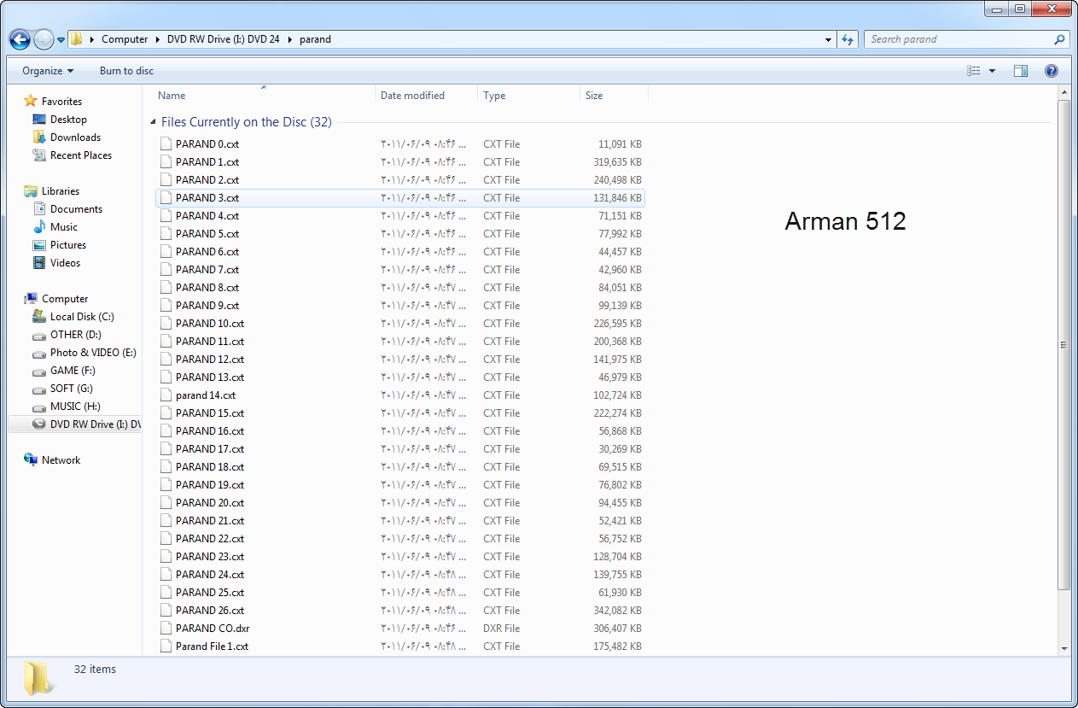Select the Music library icon
Screen dimensions: 1078x708
point(39,227)
